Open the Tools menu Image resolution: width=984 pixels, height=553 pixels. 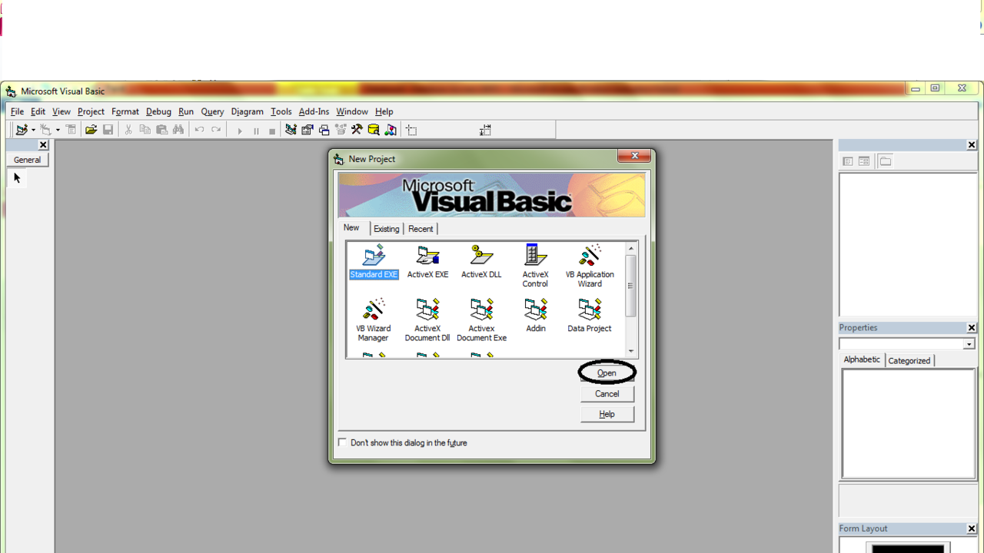pos(281,111)
